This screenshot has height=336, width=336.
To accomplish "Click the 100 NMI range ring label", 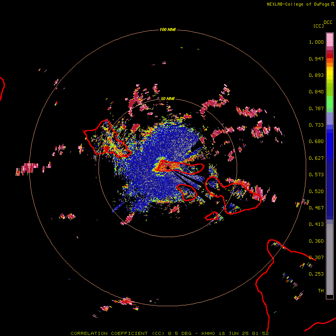I will (x=168, y=29).
